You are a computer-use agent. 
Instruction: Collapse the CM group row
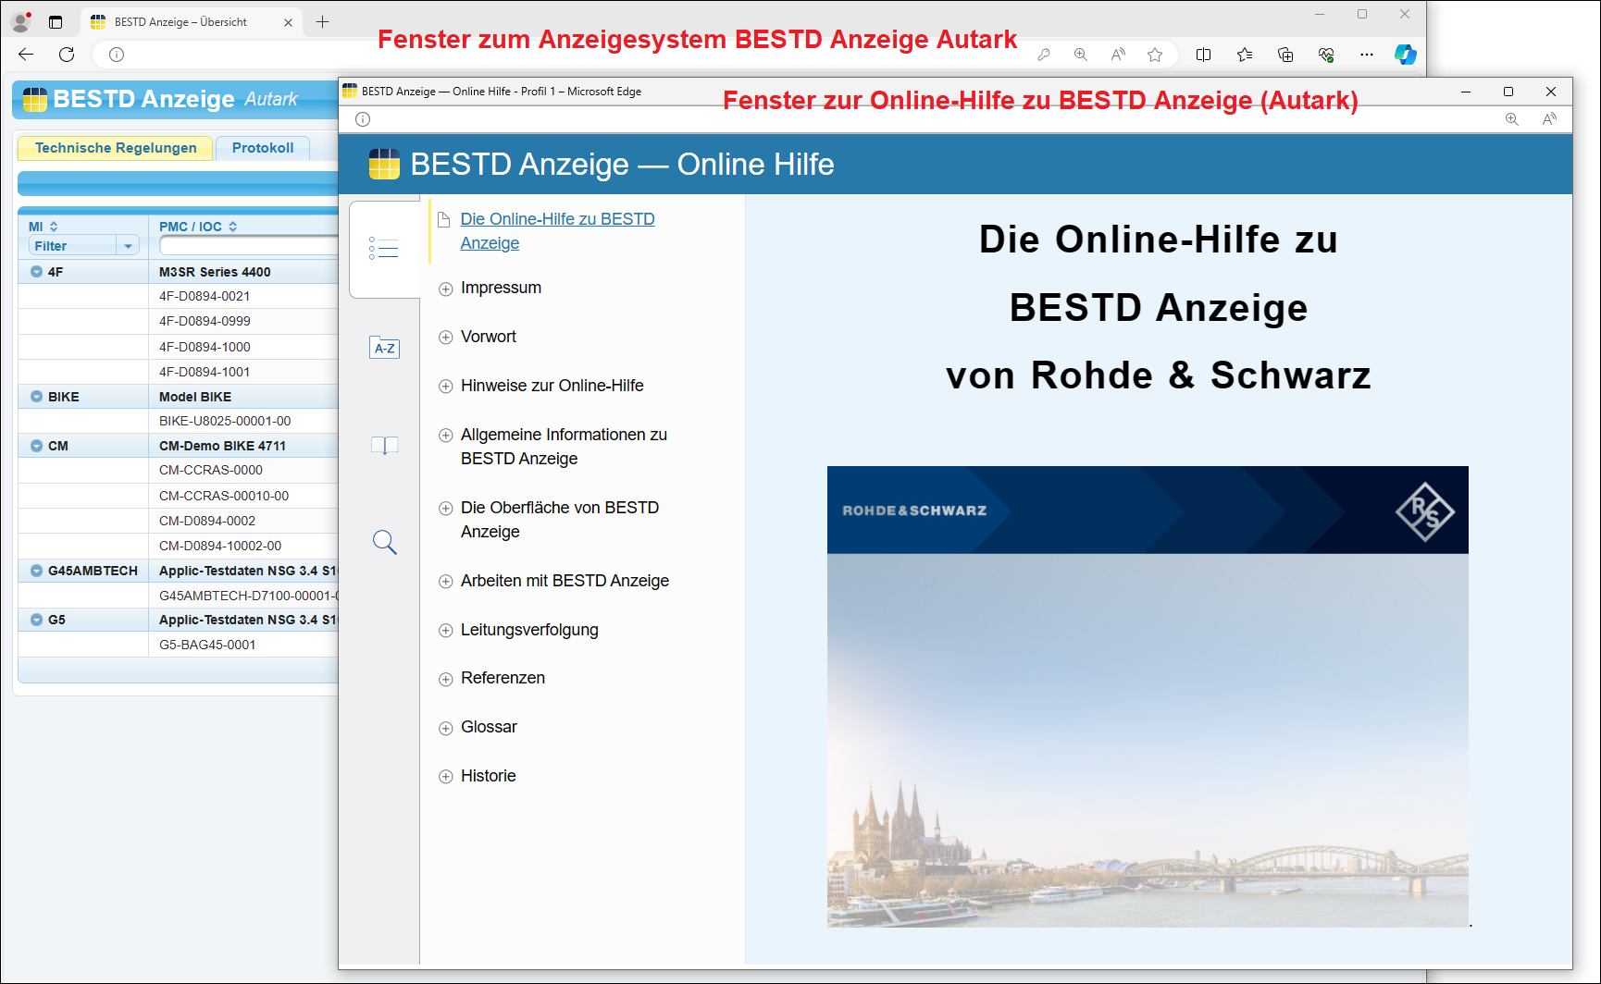36,446
